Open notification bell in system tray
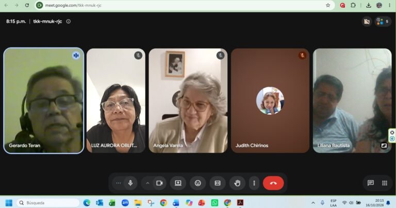The height and width of the screenshot is (208, 396). coord(388,203)
